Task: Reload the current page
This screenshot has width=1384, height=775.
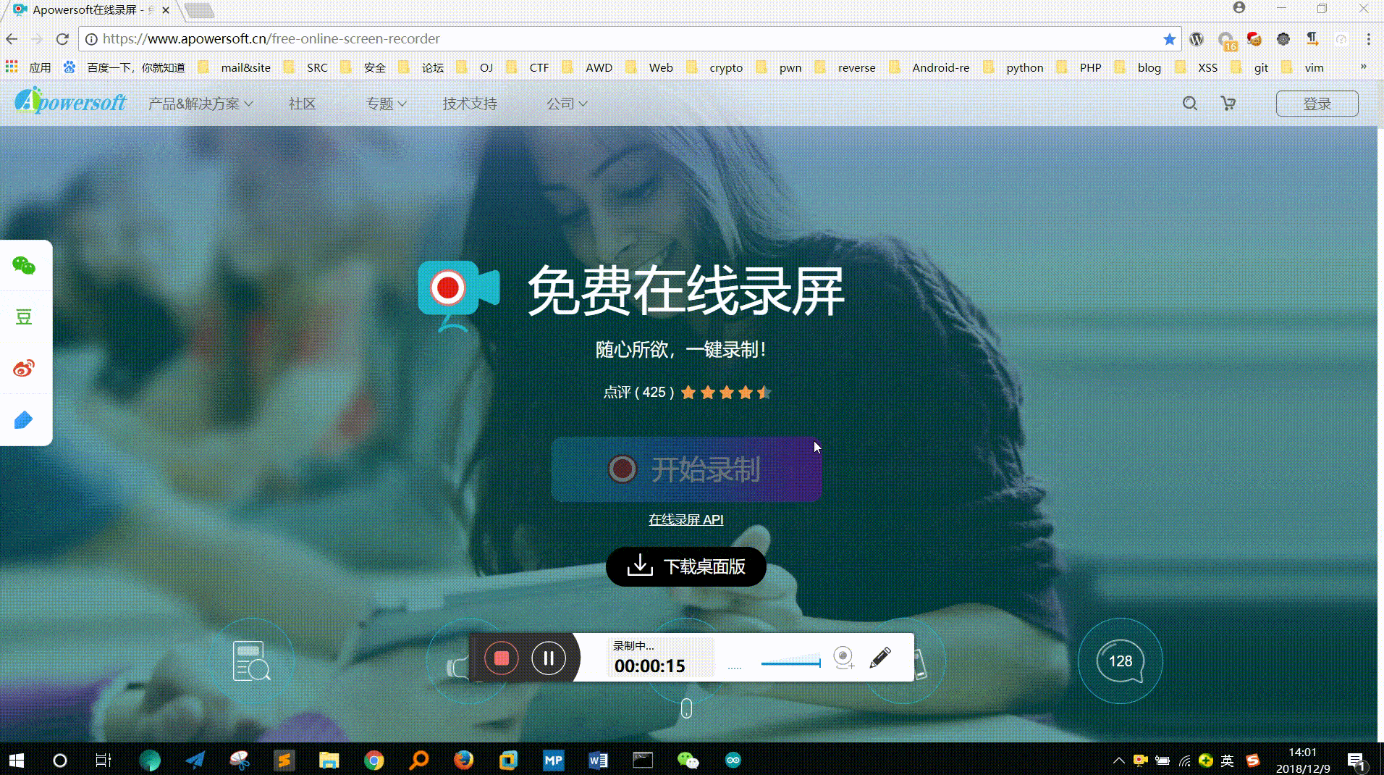Action: click(63, 39)
